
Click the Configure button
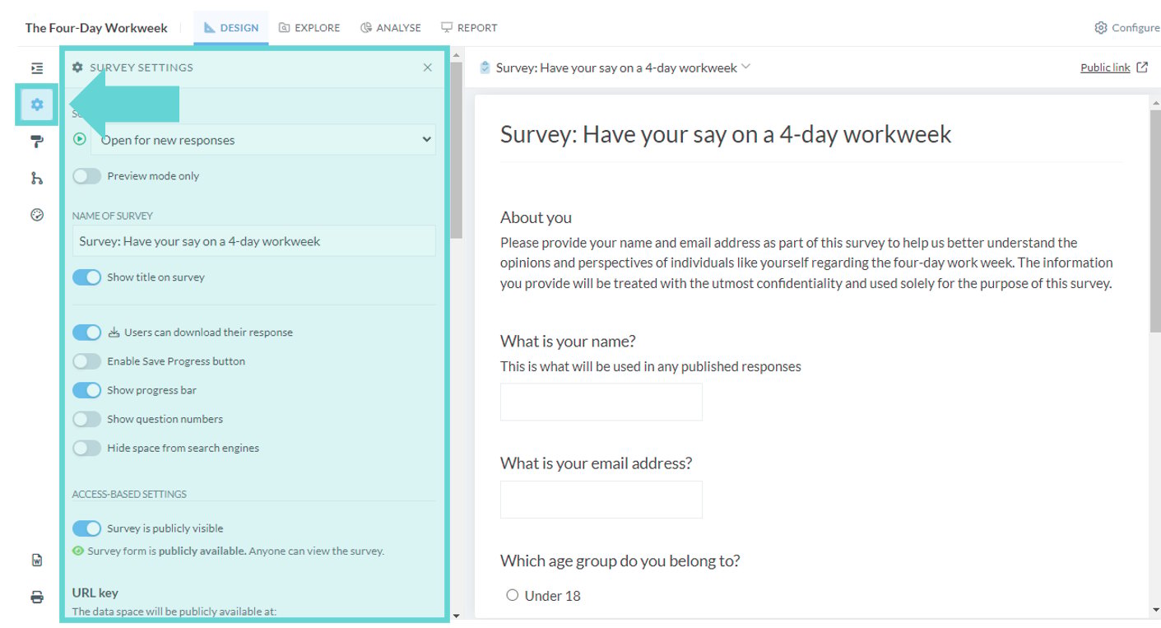pos(1126,28)
